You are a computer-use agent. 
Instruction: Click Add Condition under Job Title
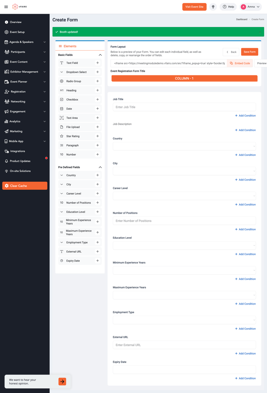click(x=245, y=116)
